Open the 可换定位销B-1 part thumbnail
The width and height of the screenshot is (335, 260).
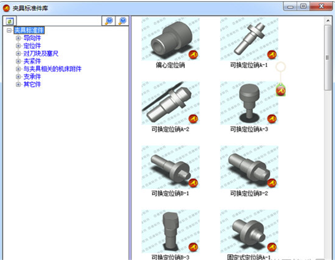pyautogui.click(x=170, y=167)
